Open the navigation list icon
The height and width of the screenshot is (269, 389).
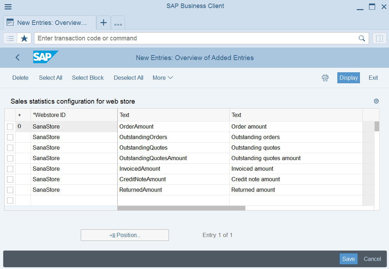(10, 38)
